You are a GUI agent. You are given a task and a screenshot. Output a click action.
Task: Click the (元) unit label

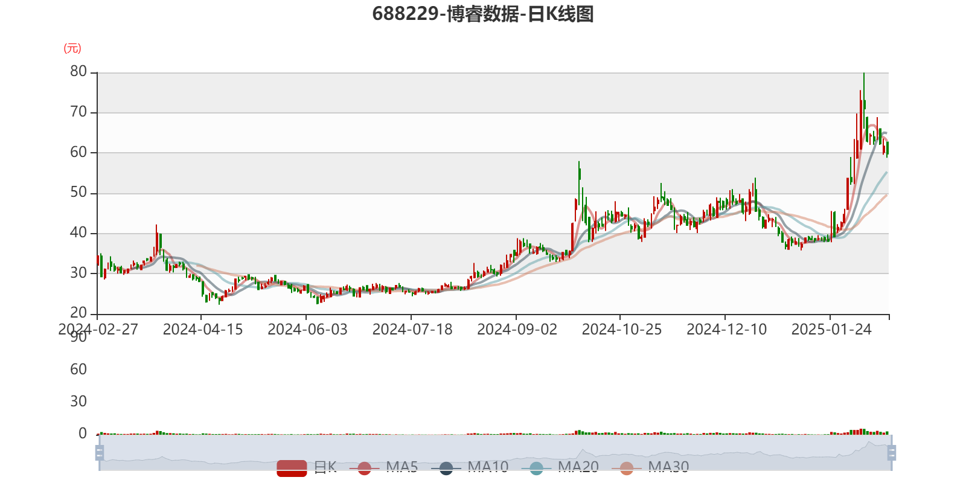tap(72, 48)
